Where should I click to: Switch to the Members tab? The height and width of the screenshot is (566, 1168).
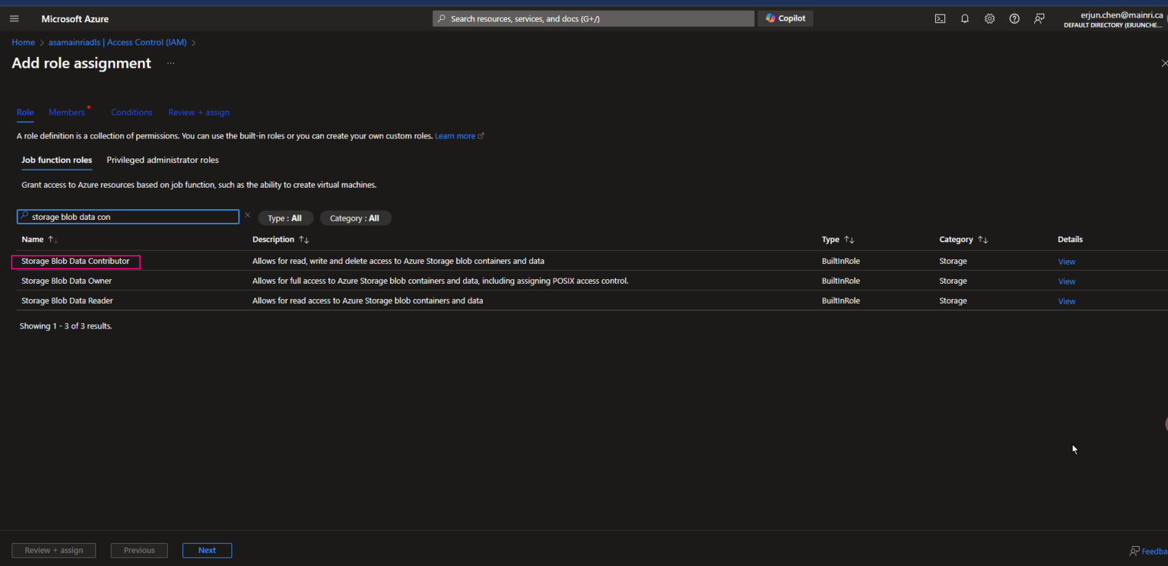coord(65,112)
